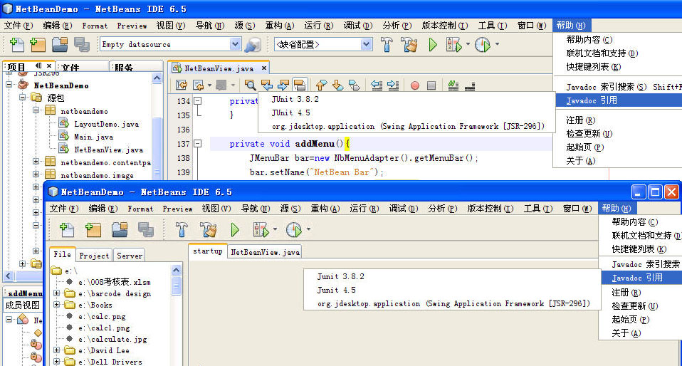Viewport: 682px width, 366px height.
Task: Click Open Project icon in front window toolbar
Action: point(120,229)
